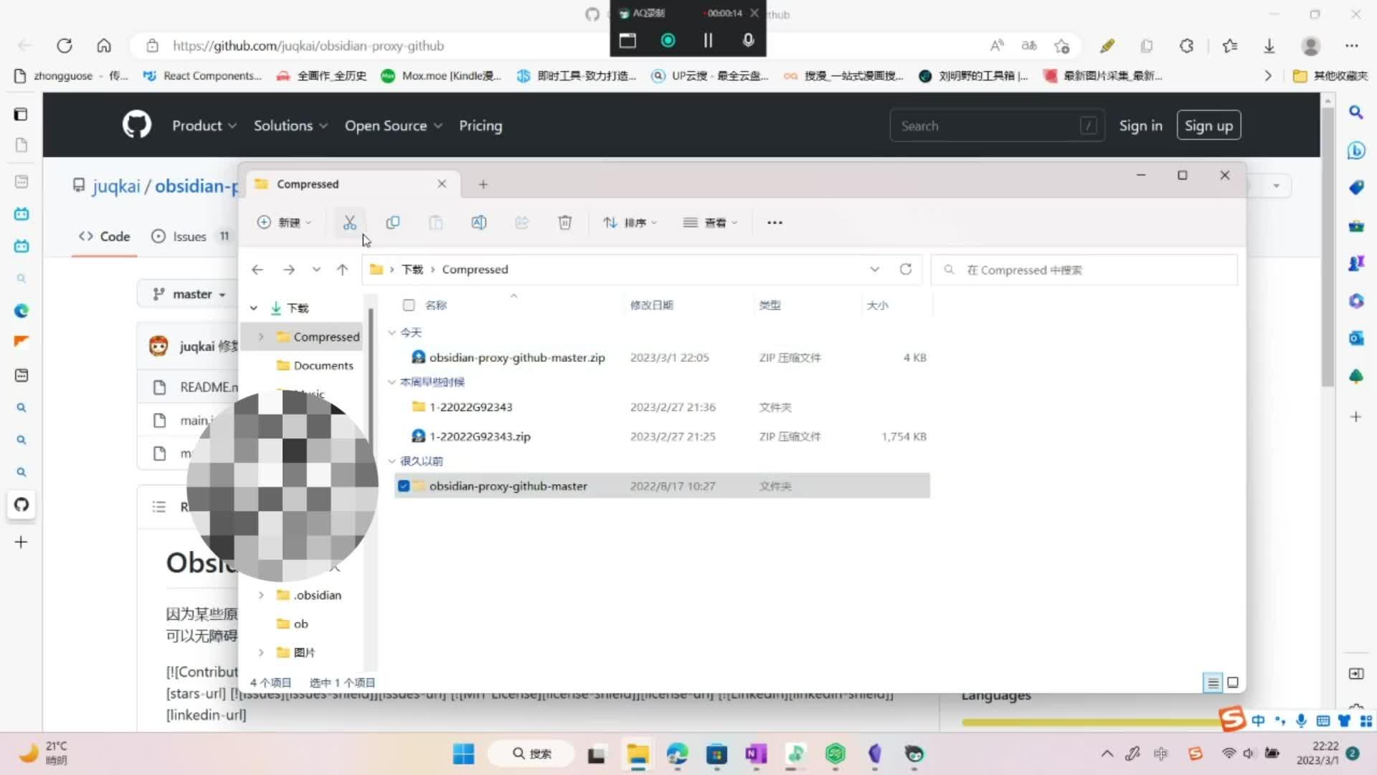
Task: Go up one folder with up arrow
Action: [342, 270]
